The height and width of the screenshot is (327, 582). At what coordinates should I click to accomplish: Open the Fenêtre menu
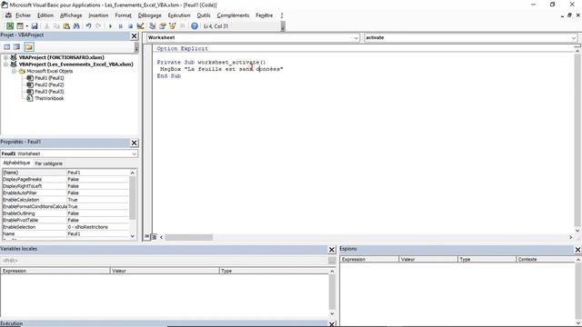coord(265,15)
